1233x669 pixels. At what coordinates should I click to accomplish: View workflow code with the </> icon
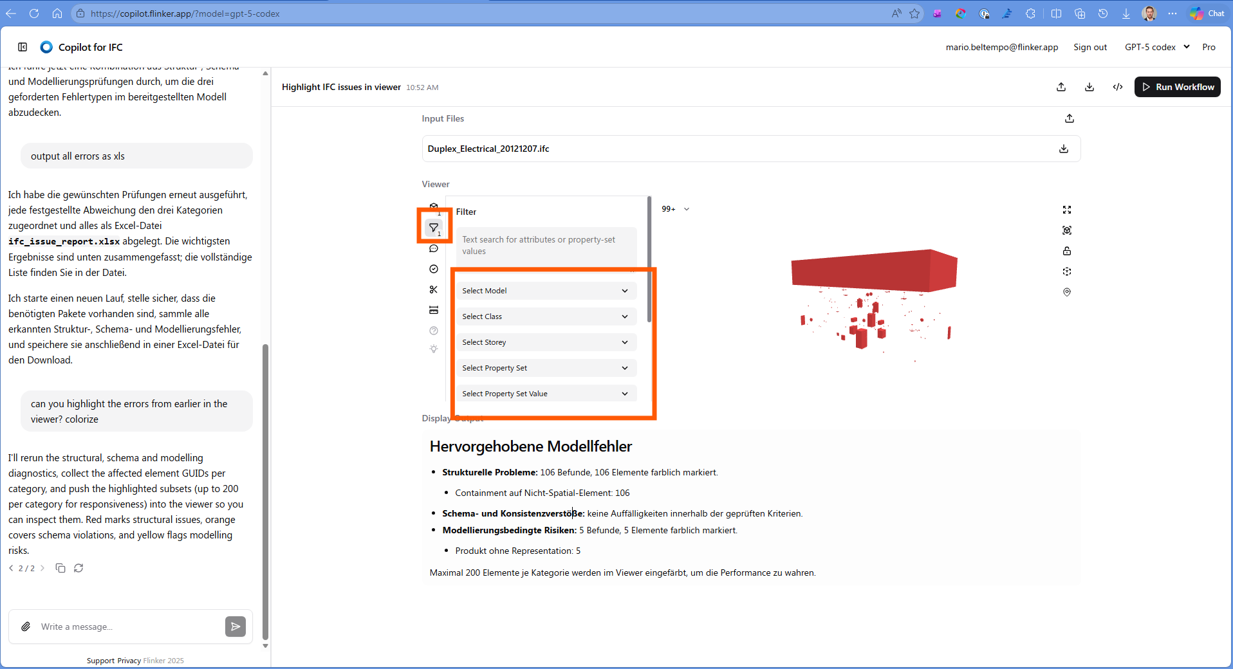coord(1118,87)
